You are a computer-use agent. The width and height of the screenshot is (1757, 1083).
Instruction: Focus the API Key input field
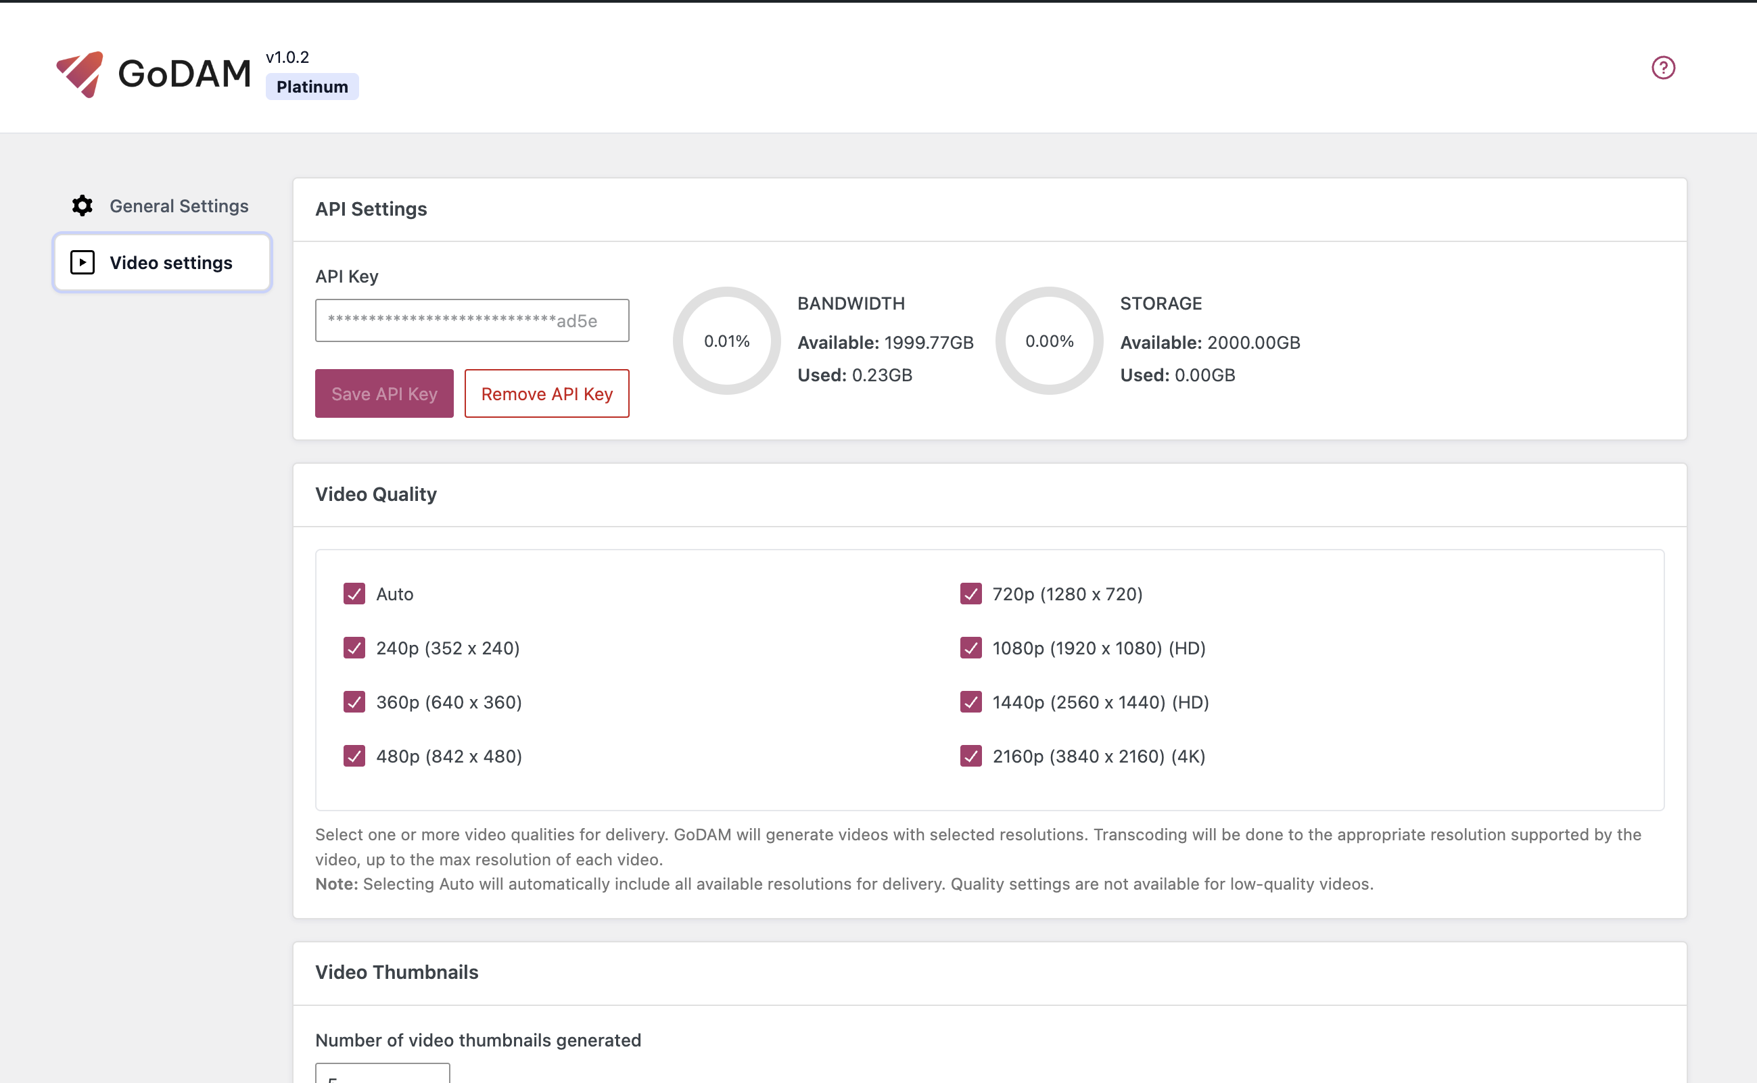tap(471, 321)
